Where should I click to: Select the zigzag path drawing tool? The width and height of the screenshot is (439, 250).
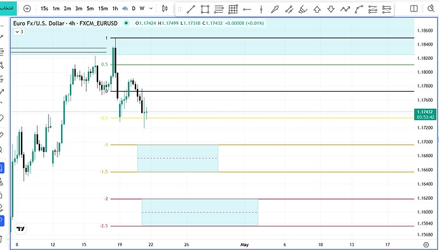(345, 10)
